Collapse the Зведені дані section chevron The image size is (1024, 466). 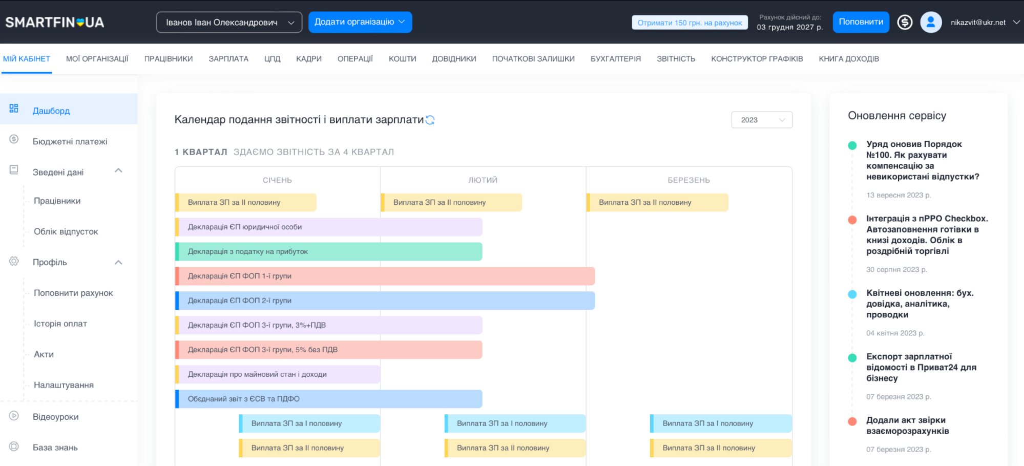[x=118, y=171]
